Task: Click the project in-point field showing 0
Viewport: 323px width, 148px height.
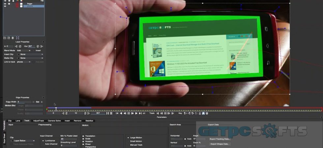Action: [53, 113]
